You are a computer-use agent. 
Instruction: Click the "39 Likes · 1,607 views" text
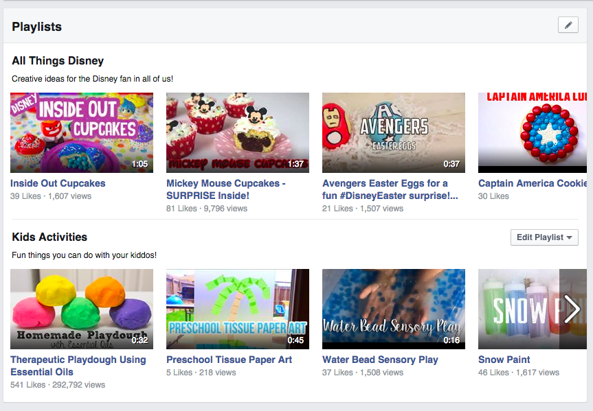51,196
